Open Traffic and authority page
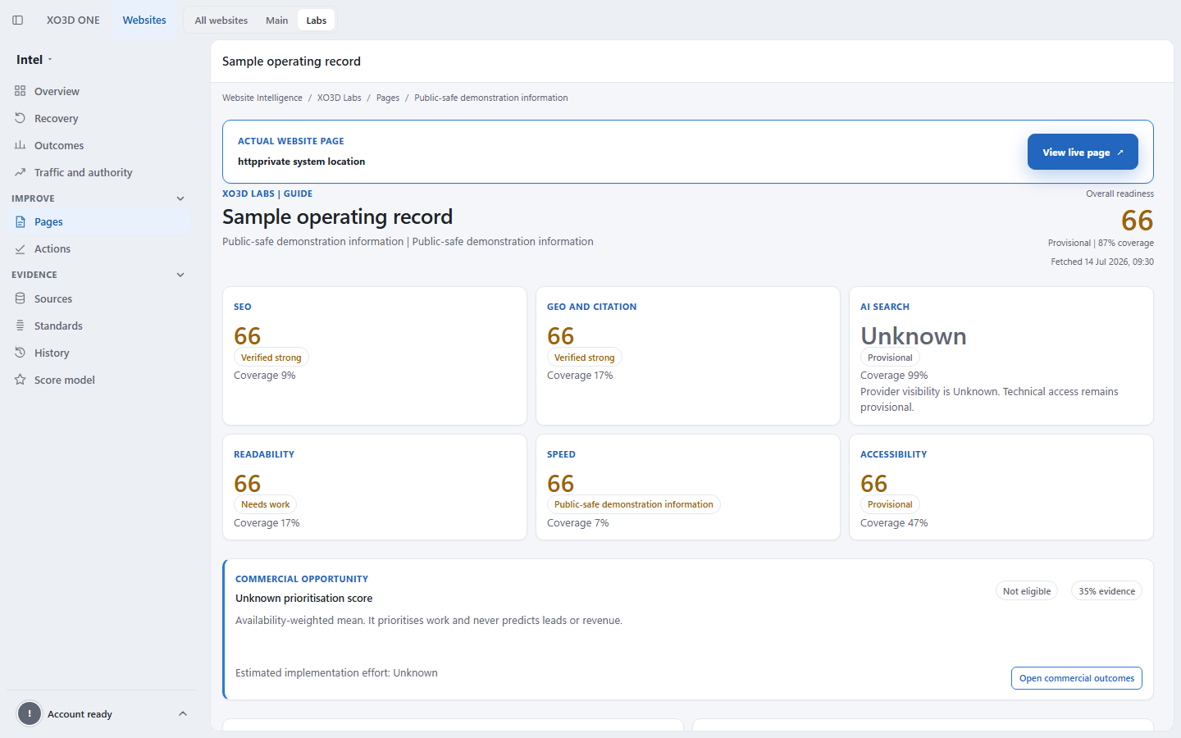Image resolution: width=1181 pixels, height=738 pixels. coord(98,172)
